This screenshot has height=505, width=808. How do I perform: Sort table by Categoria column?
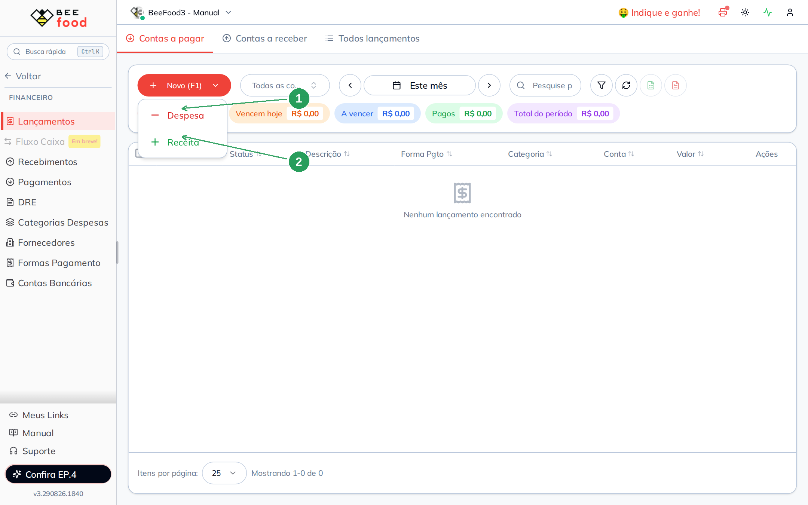pyautogui.click(x=530, y=154)
